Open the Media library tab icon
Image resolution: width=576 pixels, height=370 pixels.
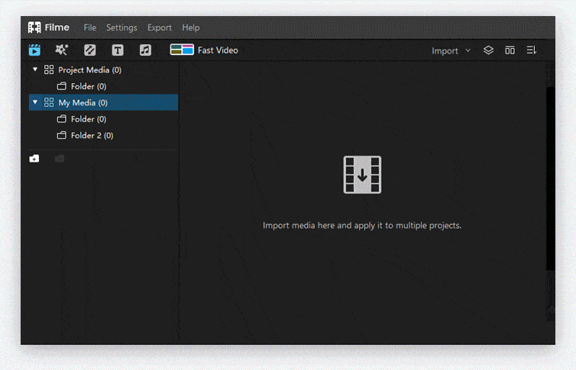coord(34,50)
